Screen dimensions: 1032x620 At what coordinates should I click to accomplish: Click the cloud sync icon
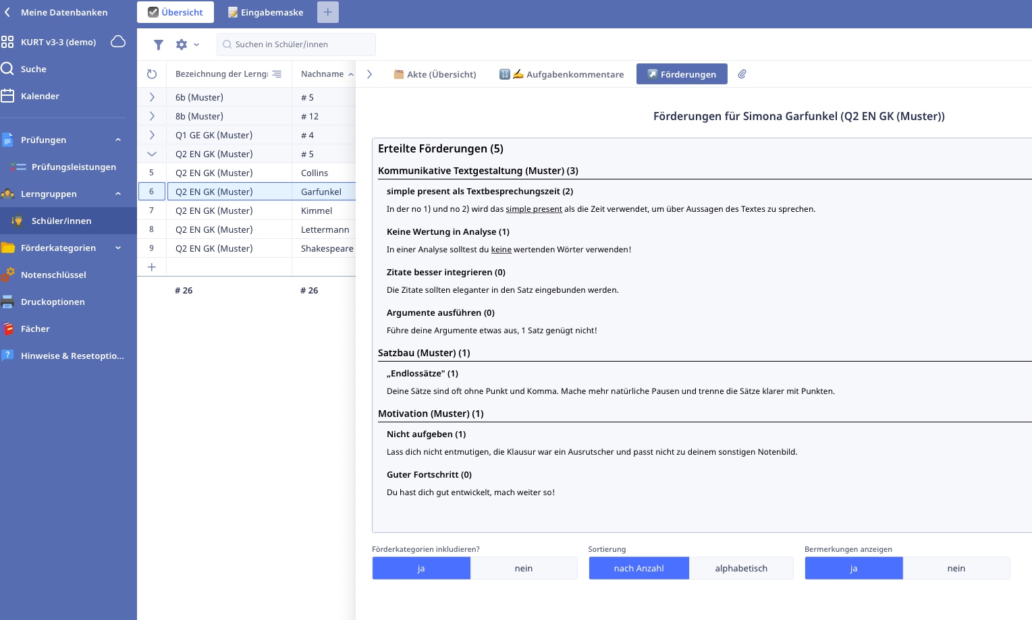coord(118,42)
